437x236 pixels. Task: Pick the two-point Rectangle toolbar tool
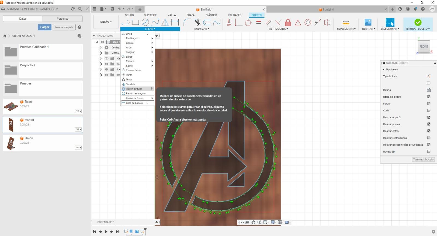click(x=135, y=22)
